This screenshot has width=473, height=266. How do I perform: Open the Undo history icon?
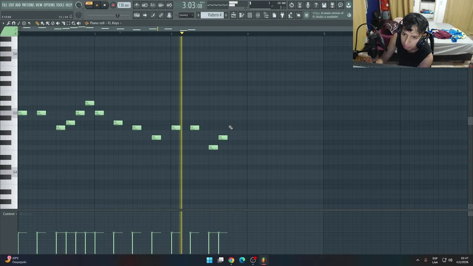click(x=292, y=5)
